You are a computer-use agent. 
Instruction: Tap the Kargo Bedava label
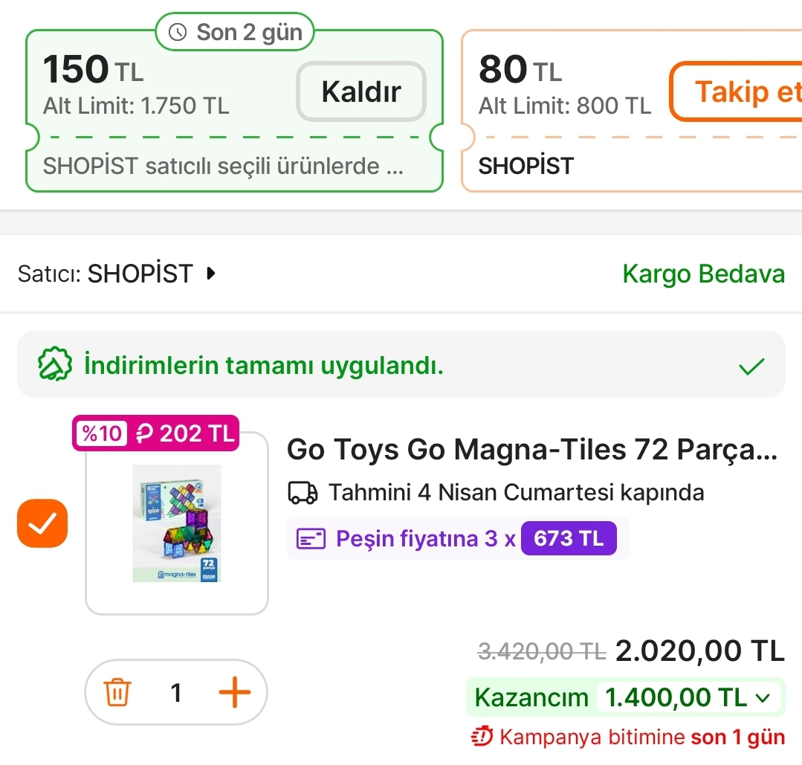pos(703,274)
